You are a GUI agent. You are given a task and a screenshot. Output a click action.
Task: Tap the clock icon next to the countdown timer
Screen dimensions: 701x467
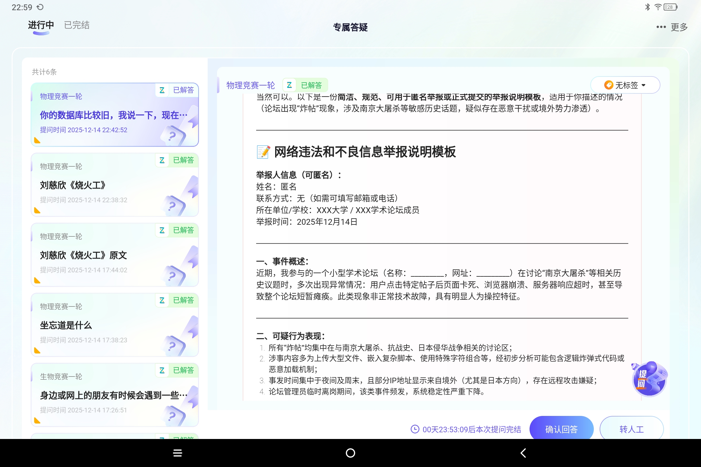pos(415,429)
